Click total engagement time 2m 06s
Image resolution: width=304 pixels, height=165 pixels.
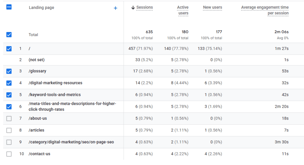281,32
